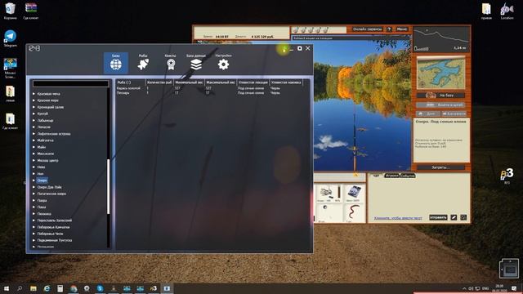The height and width of the screenshot is (294, 523).
Task: Select Патагонское озеро in the tree
Action: pos(51,194)
